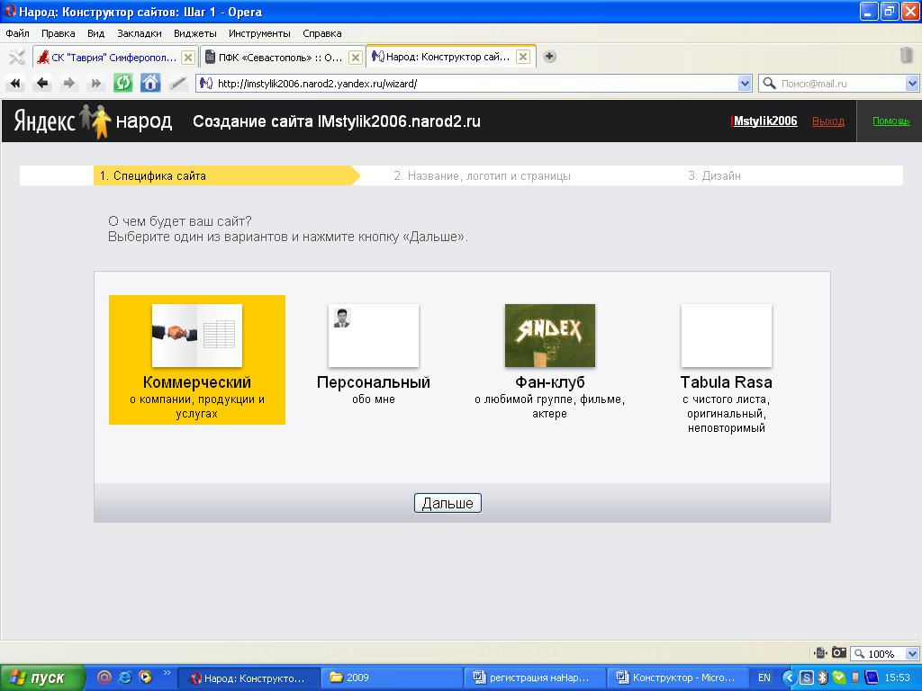Open the Инструменты menu
This screenshot has height=691, width=922.
tap(259, 33)
